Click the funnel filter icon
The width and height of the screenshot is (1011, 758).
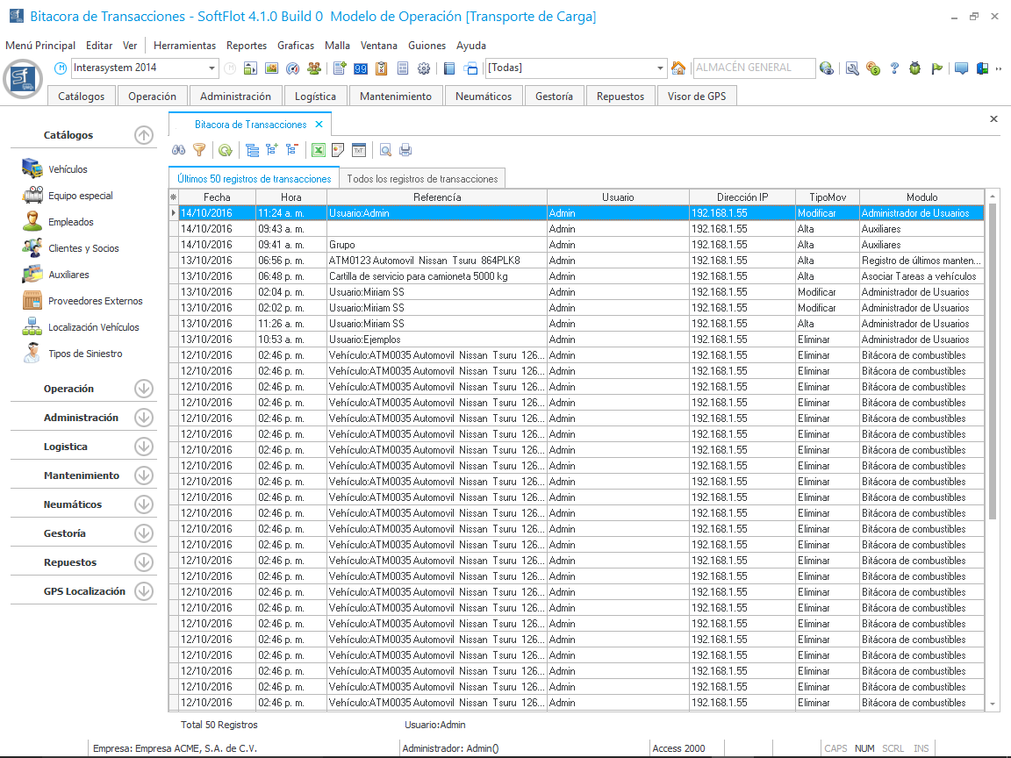199,150
